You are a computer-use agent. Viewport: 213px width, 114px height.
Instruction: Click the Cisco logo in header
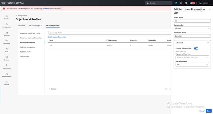3,3
